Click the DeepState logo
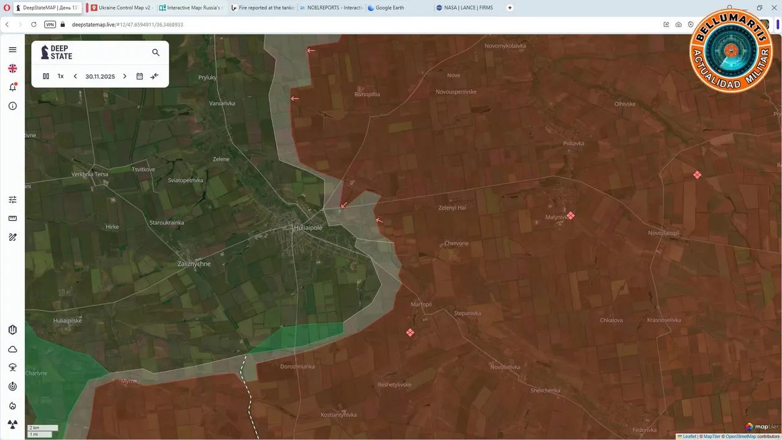This screenshot has width=782, height=440. pyautogui.click(x=56, y=53)
